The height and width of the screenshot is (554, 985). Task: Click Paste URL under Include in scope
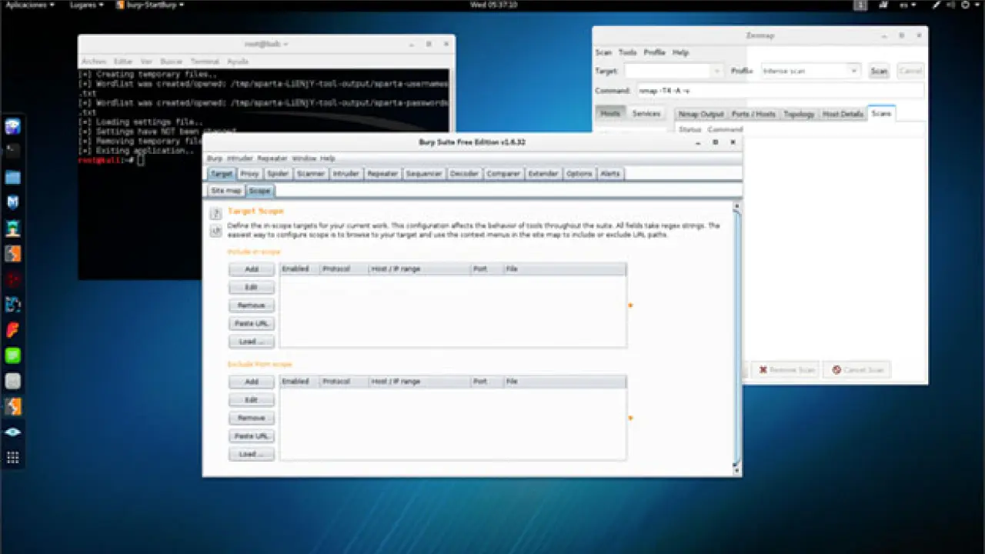(252, 324)
